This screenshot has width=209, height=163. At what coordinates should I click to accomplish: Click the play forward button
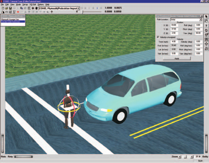click(97, 8)
